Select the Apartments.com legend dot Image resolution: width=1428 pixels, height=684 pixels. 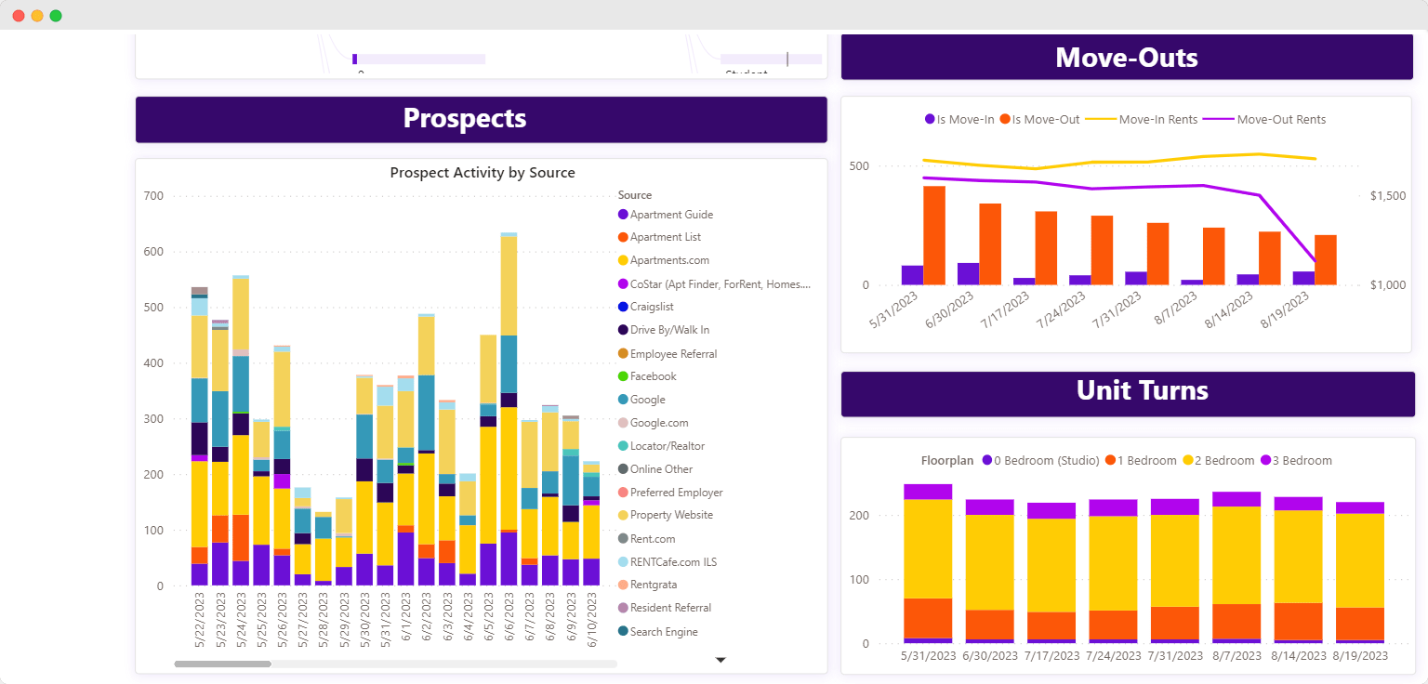623,261
